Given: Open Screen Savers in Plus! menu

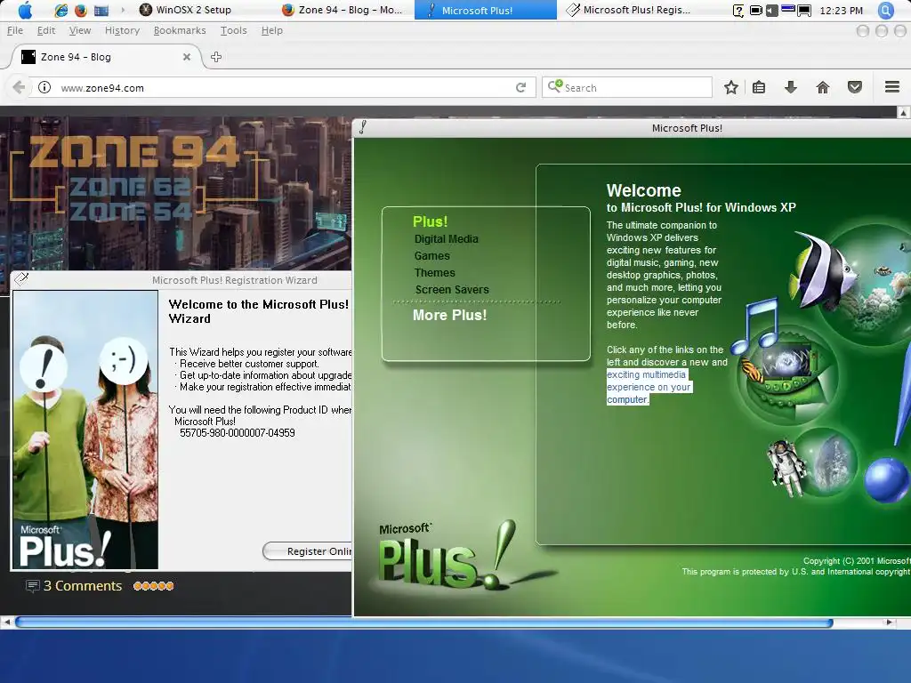Looking at the screenshot, I should pyautogui.click(x=452, y=290).
